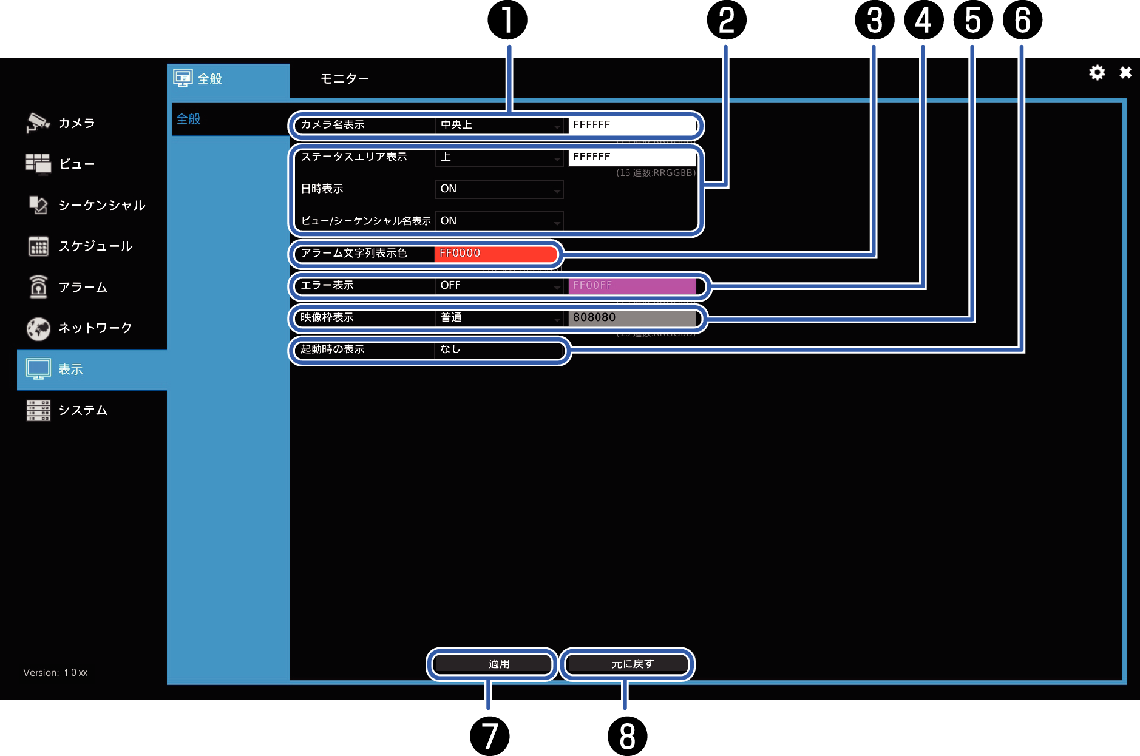
Task: Open the カメラ settings icon
Action: coord(38,123)
